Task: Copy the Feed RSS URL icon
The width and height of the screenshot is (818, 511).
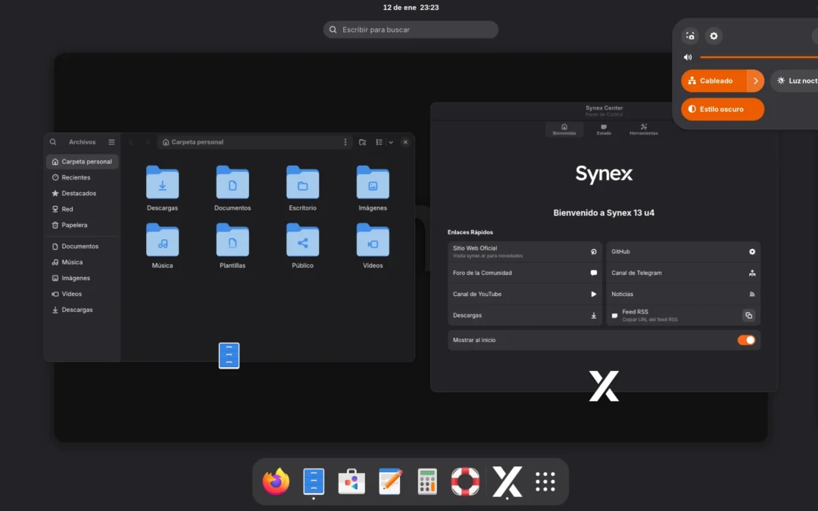Action: pyautogui.click(x=749, y=315)
